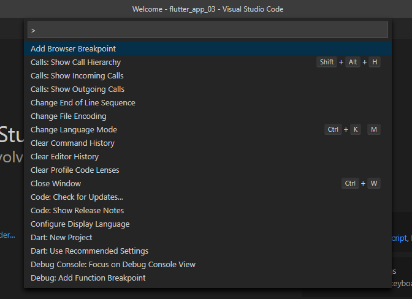The width and height of the screenshot is (412, 299).
Task: Select Configure Display Language
Action: point(208,224)
